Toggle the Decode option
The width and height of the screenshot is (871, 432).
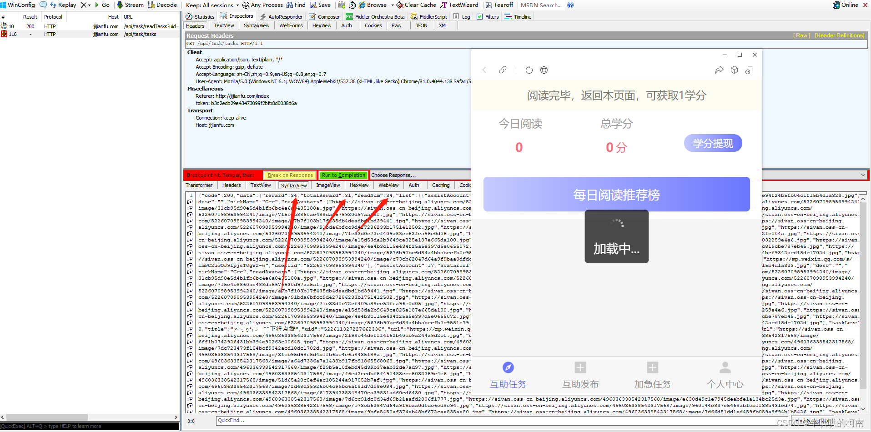[x=162, y=5]
